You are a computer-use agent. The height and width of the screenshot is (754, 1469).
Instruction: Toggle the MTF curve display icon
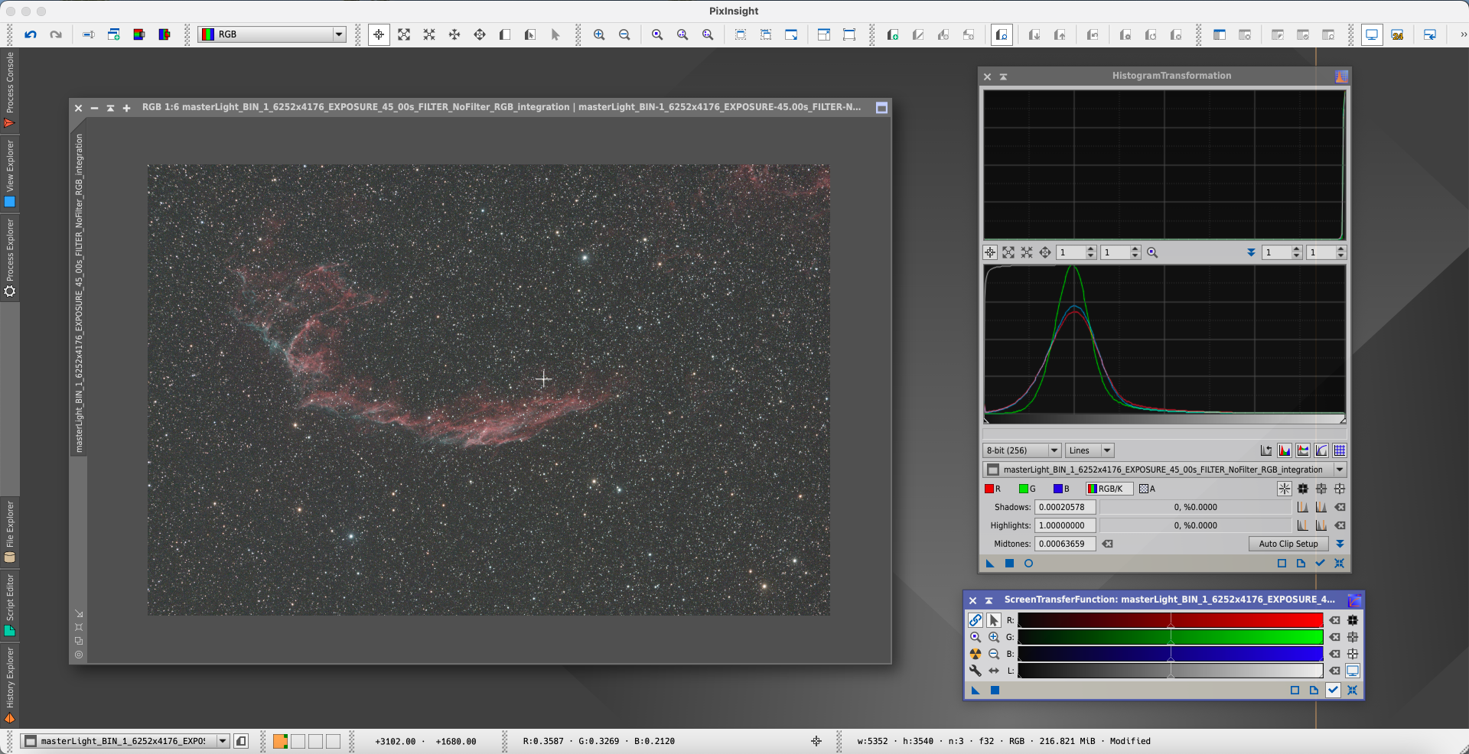1321,450
